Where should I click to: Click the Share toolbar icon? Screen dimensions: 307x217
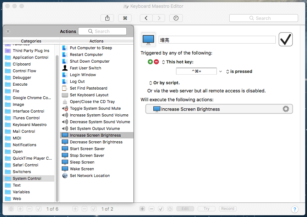click(108, 18)
